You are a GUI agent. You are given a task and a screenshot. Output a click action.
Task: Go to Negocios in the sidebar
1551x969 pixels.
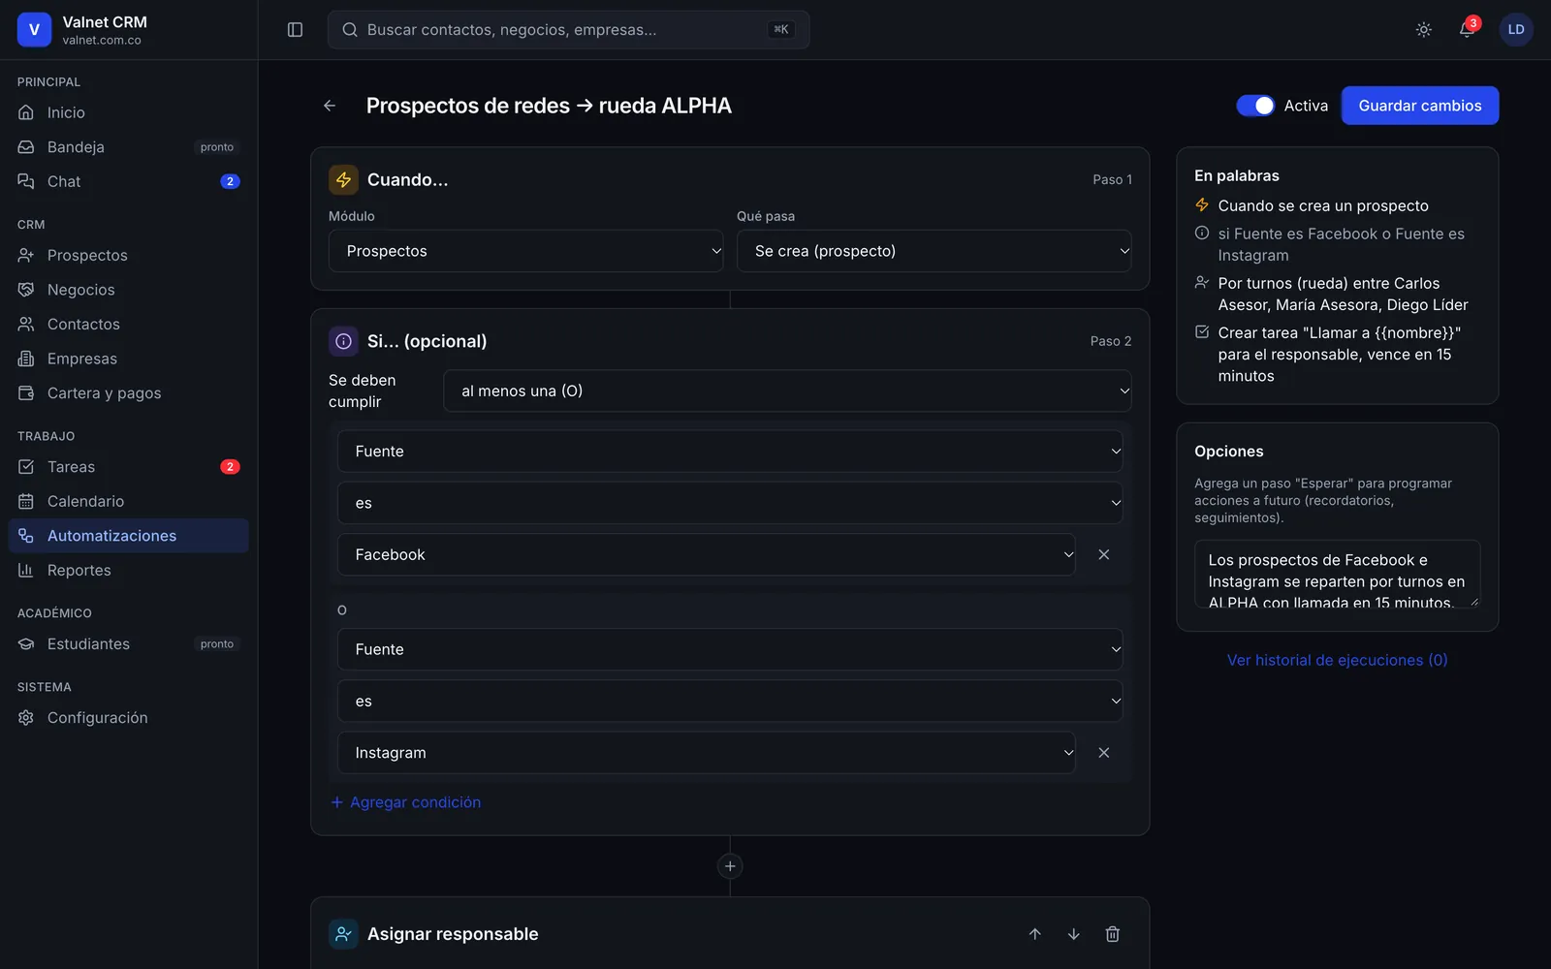129,290
